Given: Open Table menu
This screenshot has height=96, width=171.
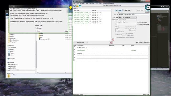Looking at the screenshot, I should coord(87,3).
